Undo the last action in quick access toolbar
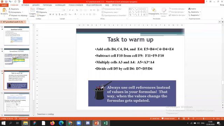The image size is (224, 126). (x=10, y=1)
